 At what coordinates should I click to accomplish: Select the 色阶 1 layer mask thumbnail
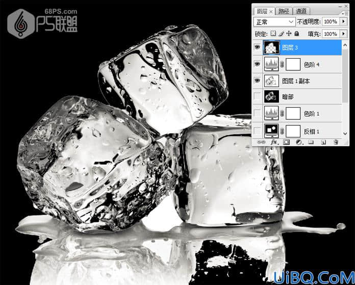point(293,113)
